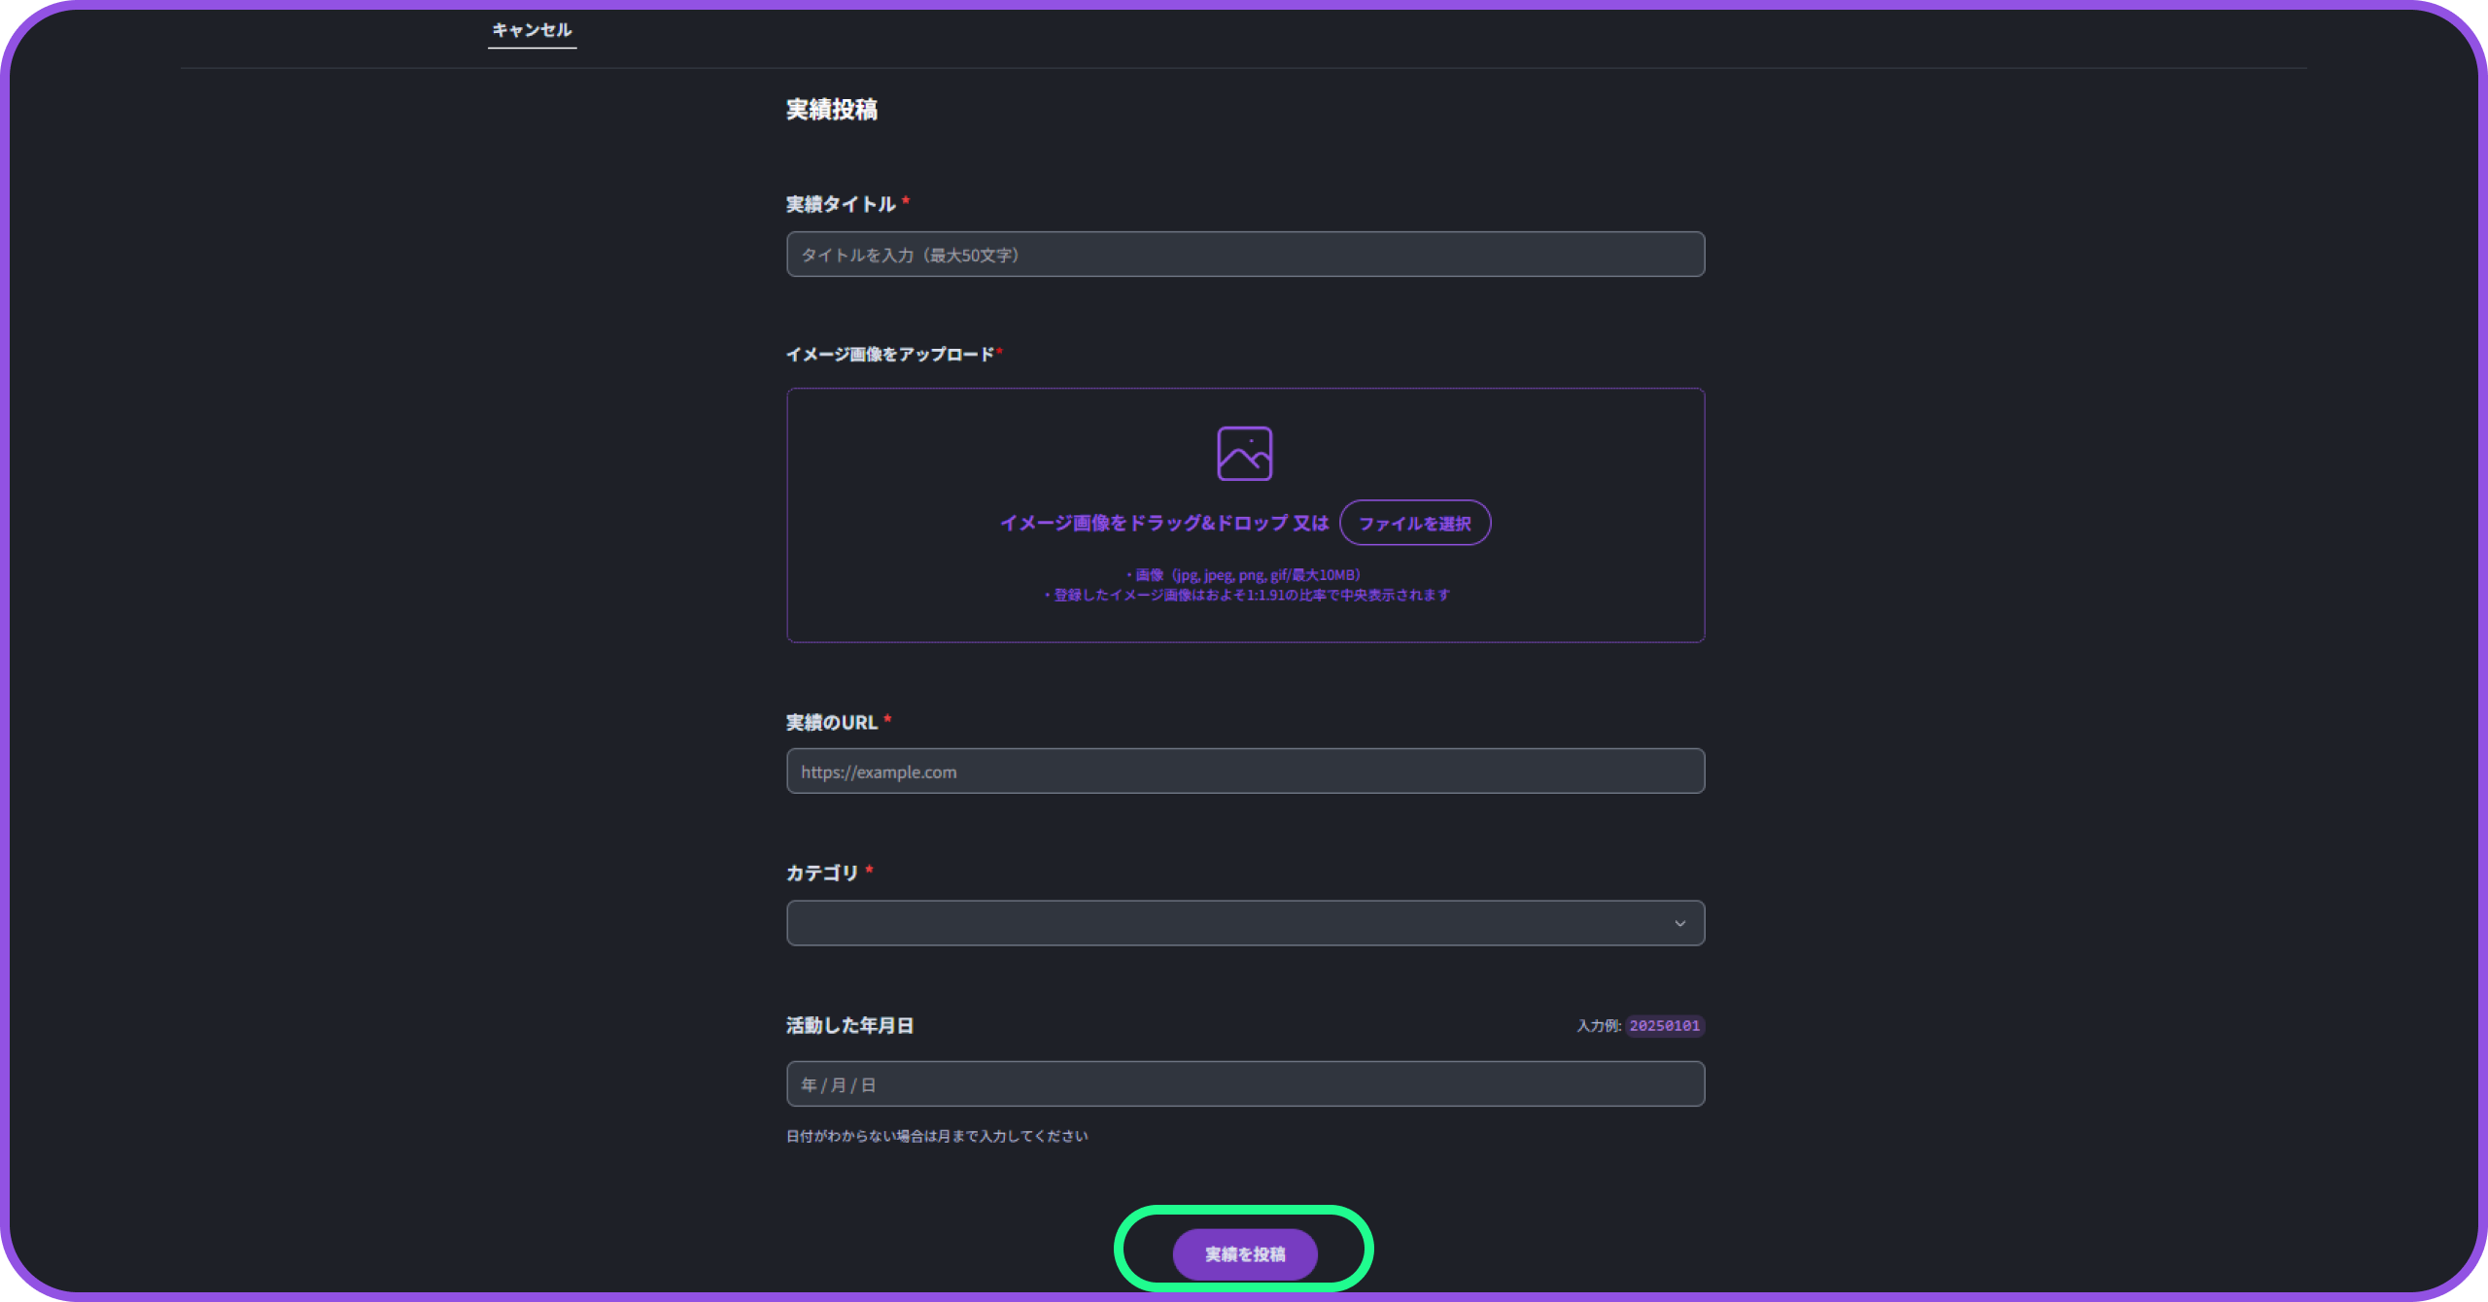2488x1302 pixels.
Task: Click the jpg, jpeg, png, gif format hint
Action: pyautogui.click(x=1244, y=575)
